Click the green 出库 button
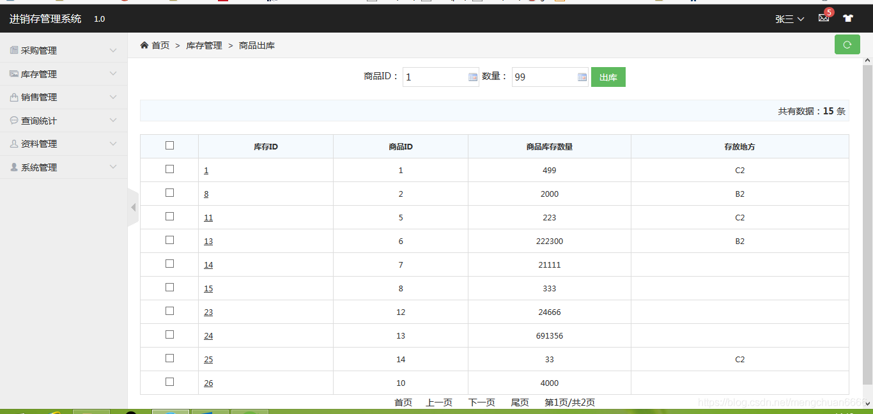873x414 pixels. 608,77
